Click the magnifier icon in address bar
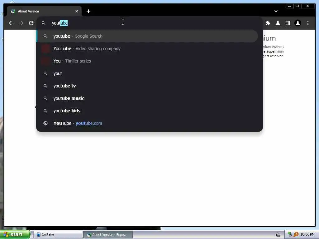 pyautogui.click(x=43, y=23)
